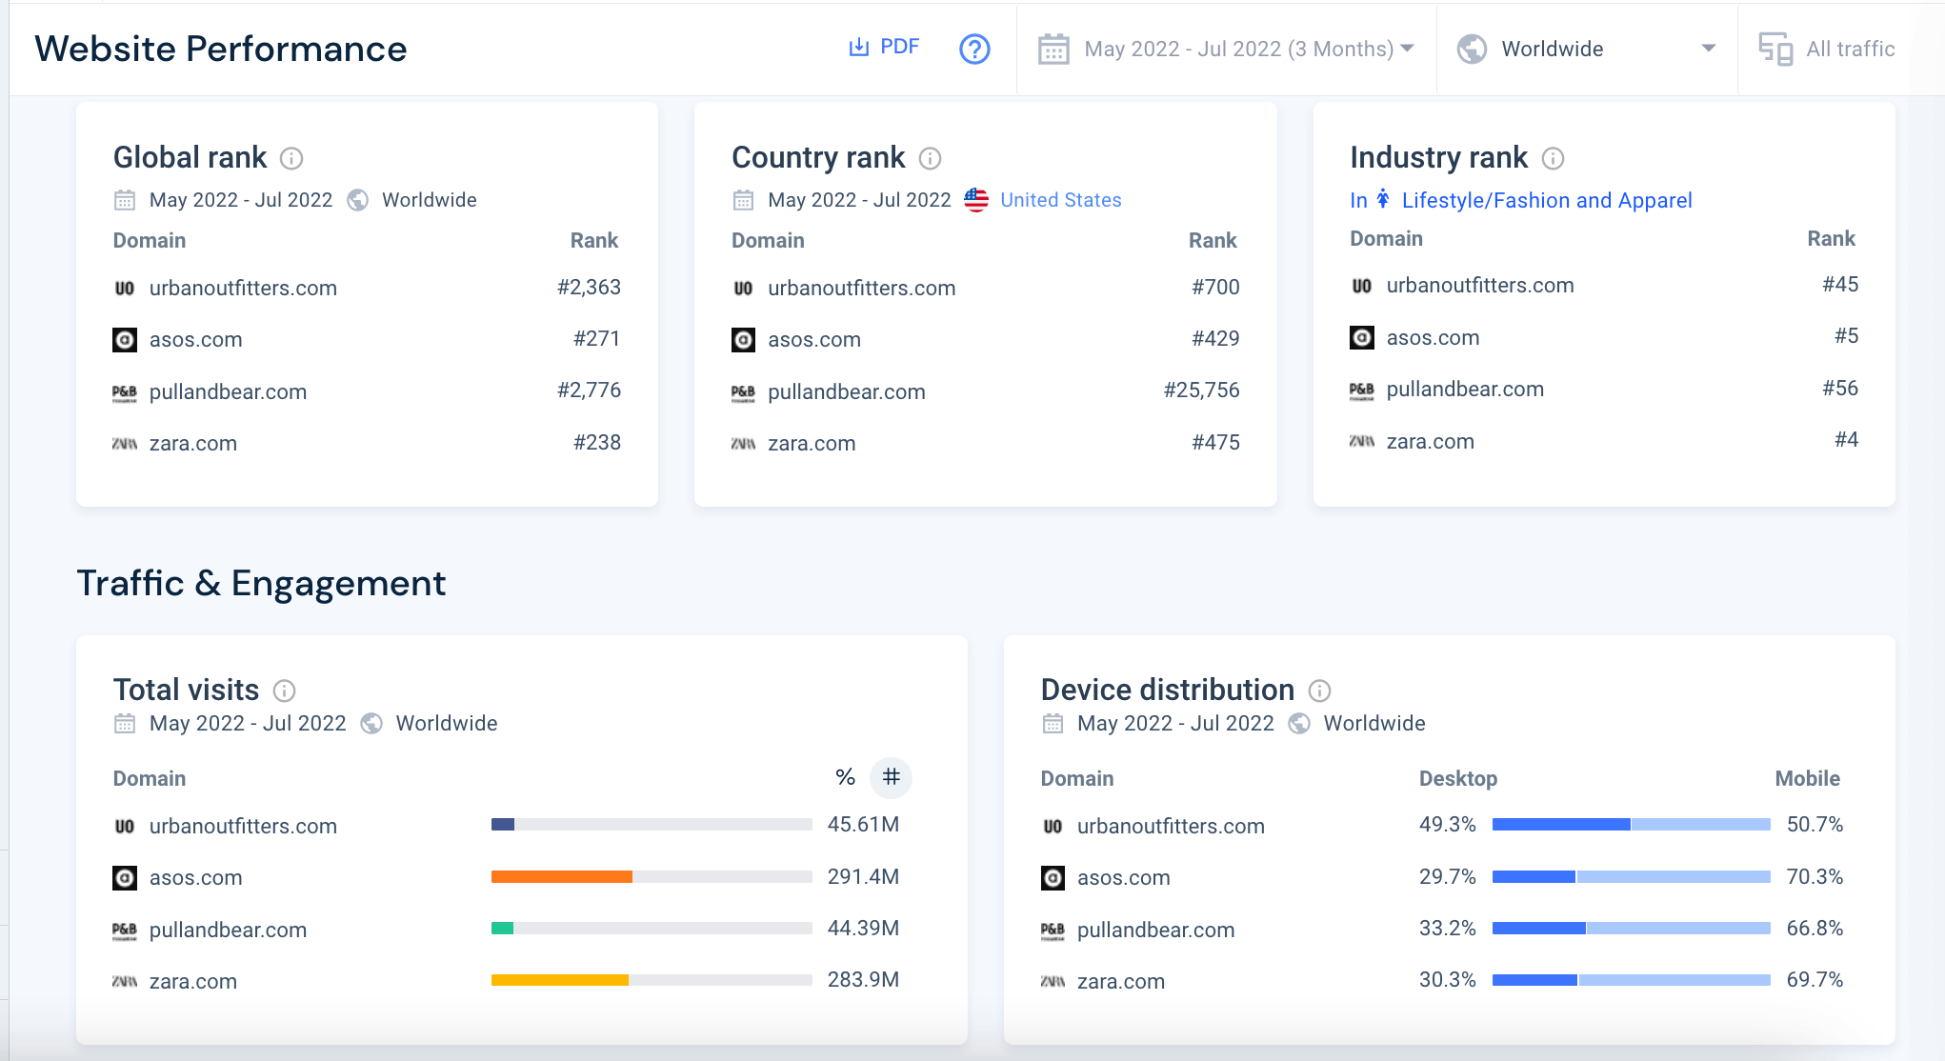Click the 291.4M visits value
Image resolution: width=1945 pixels, height=1061 pixels.
pyautogui.click(x=863, y=877)
